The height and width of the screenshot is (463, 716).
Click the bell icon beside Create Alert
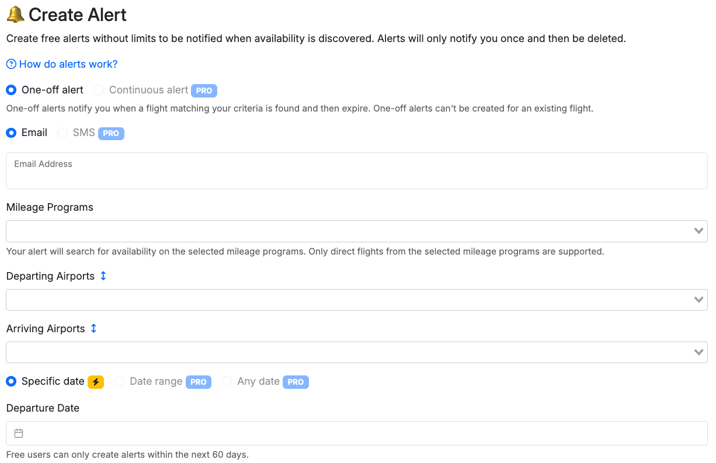(15, 14)
